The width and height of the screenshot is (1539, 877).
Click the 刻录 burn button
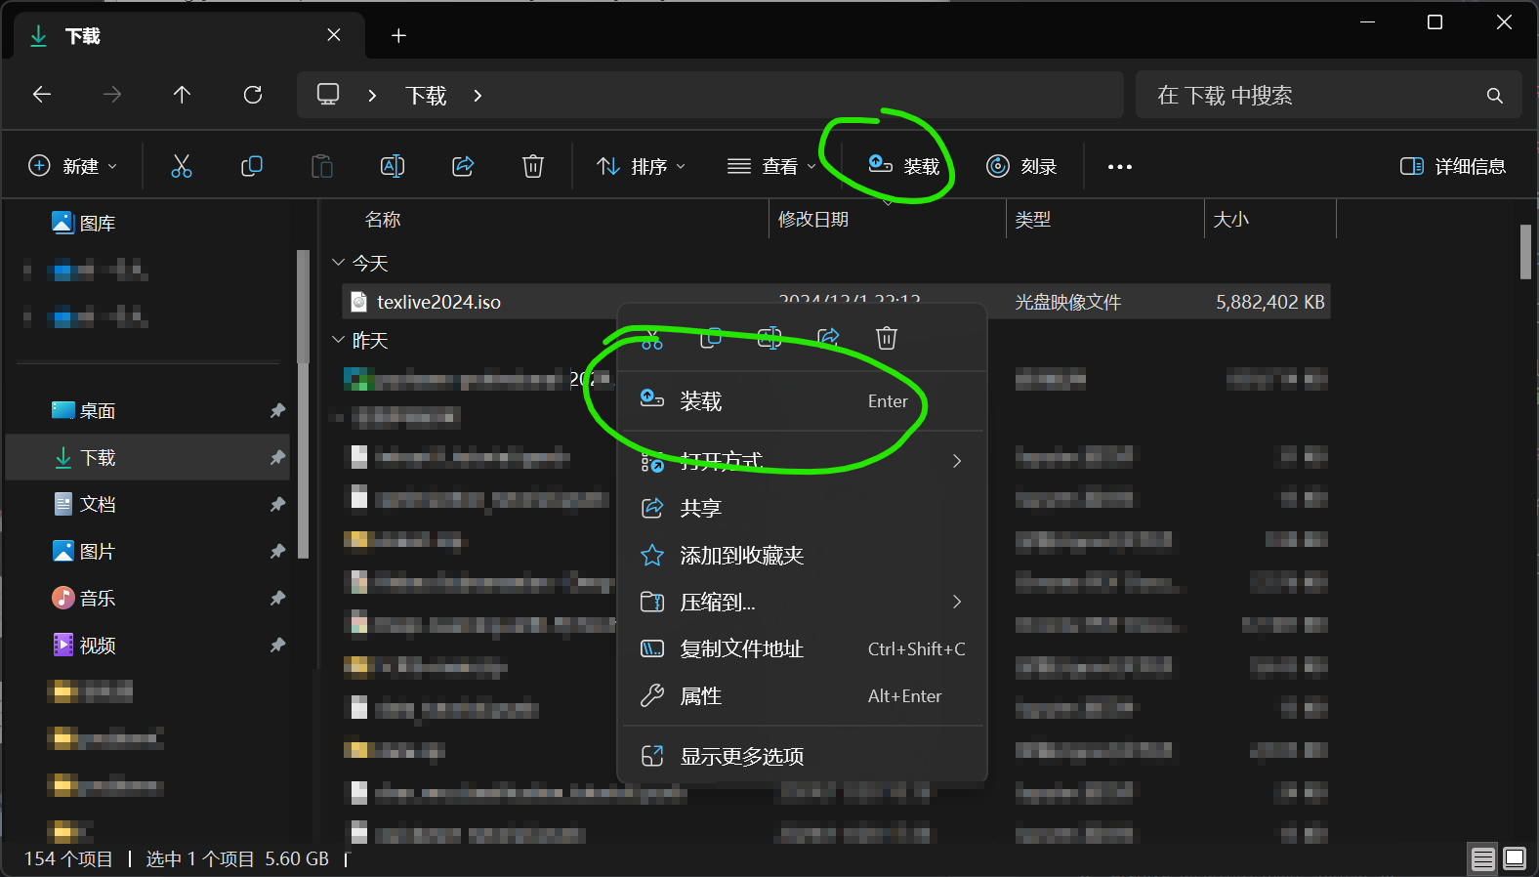(x=1021, y=166)
